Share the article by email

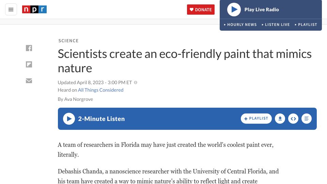(x=29, y=81)
